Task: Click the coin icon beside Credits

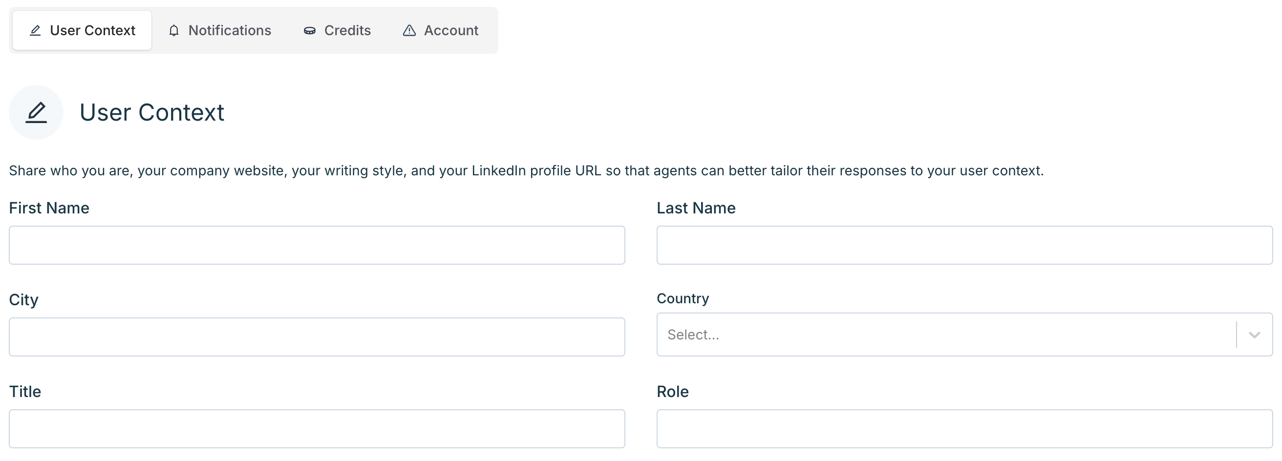Action: pos(310,31)
